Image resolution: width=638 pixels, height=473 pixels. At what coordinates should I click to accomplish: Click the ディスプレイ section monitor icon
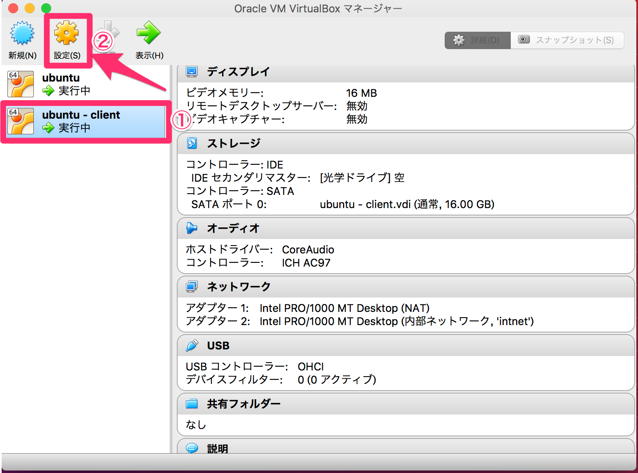192,71
